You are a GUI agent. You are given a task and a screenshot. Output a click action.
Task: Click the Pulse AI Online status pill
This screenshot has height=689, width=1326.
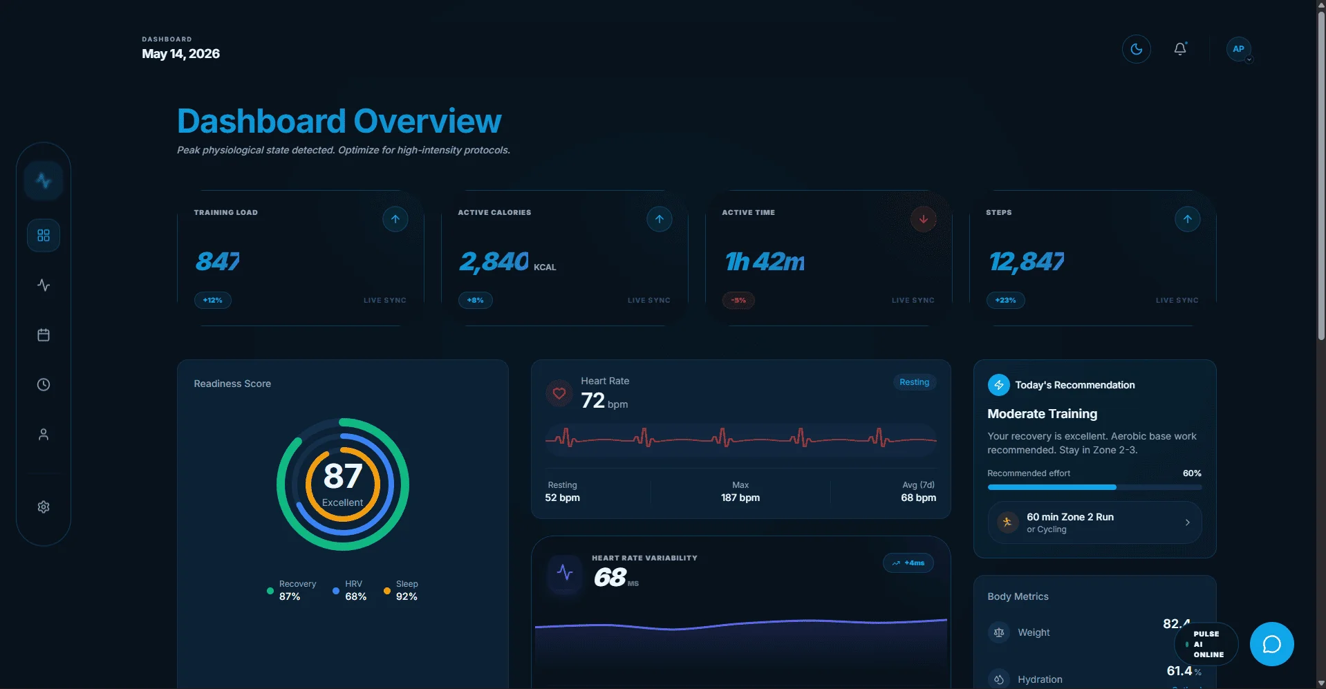click(1206, 644)
